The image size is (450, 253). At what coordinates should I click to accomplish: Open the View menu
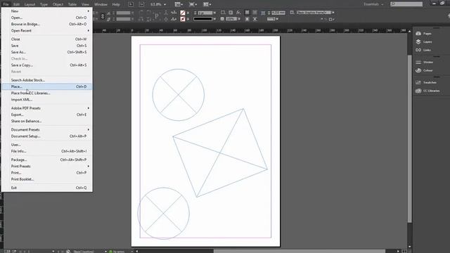[x=85, y=4]
